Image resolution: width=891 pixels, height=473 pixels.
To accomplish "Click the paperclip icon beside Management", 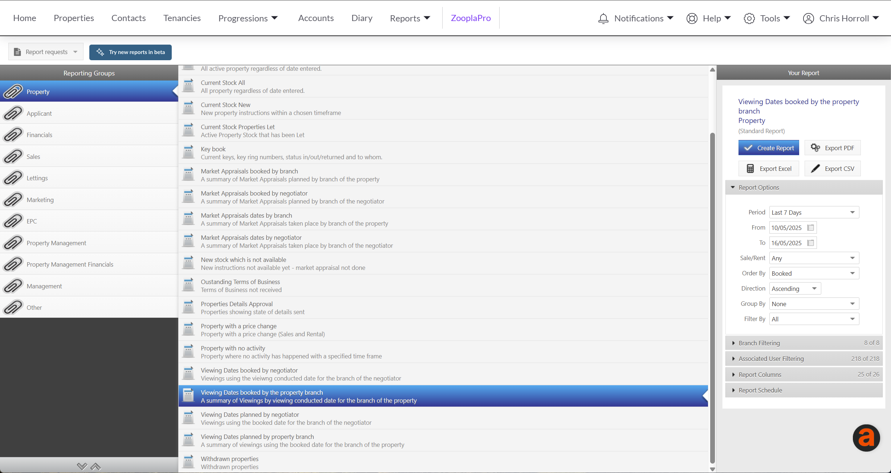I will [x=13, y=286].
